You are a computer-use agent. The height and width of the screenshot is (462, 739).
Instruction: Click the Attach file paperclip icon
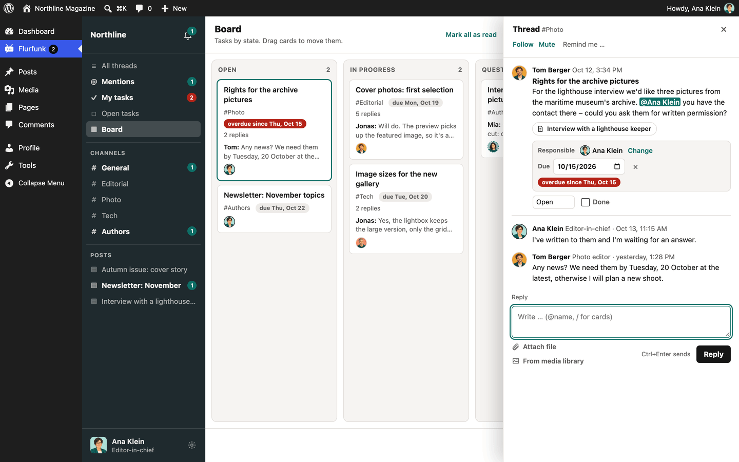pos(516,347)
